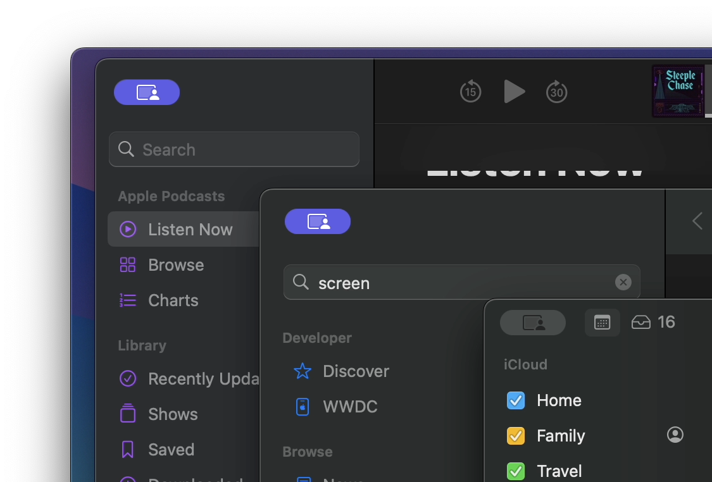The image size is (712, 482).
Task: Click the WWDC phone icon
Action: pyautogui.click(x=303, y=407)
